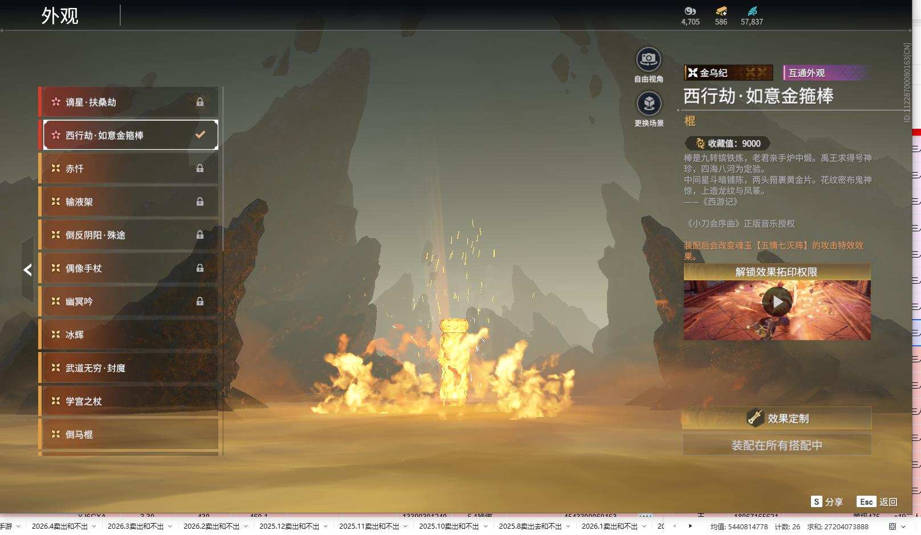
Task: Switch to the 2025.10卖出和不出 sheet tab
Action: point(449,526)
